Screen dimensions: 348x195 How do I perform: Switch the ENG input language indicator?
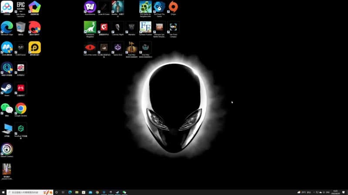328,192
